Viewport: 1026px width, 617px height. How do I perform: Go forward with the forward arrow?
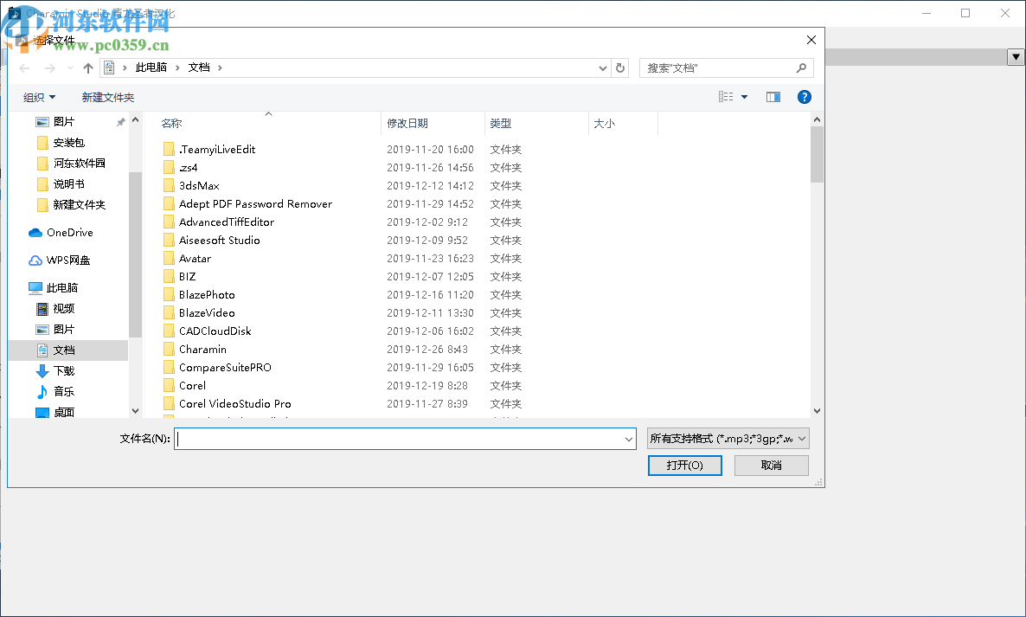[x=49, y=68]
